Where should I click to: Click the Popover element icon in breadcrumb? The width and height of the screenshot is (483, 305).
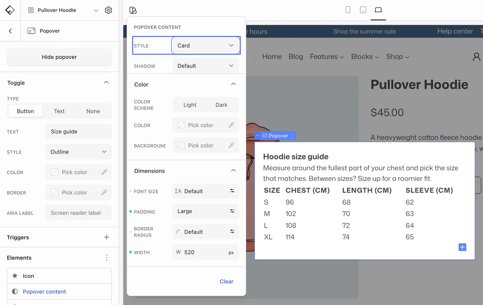pos(31,31)
